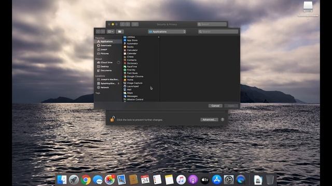Focus the file dialog search field
The height and width of the screenshot is (186, 332).
218,32
